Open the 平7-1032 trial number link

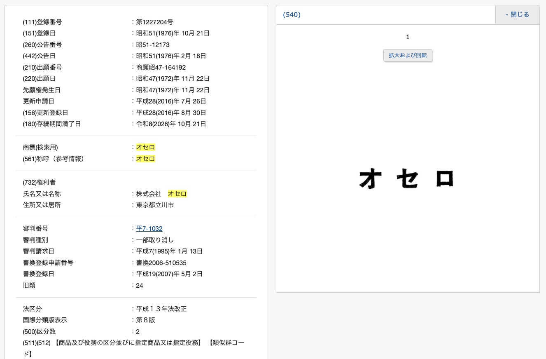point(149,228)
